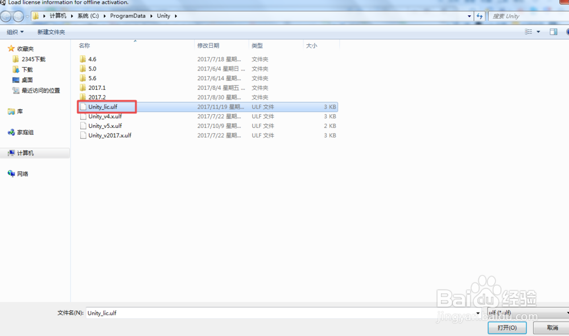Expand the filename combo box dropdown arrow

tap(477, 313)
